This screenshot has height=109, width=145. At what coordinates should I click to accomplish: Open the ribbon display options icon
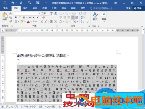coord(116,3)
